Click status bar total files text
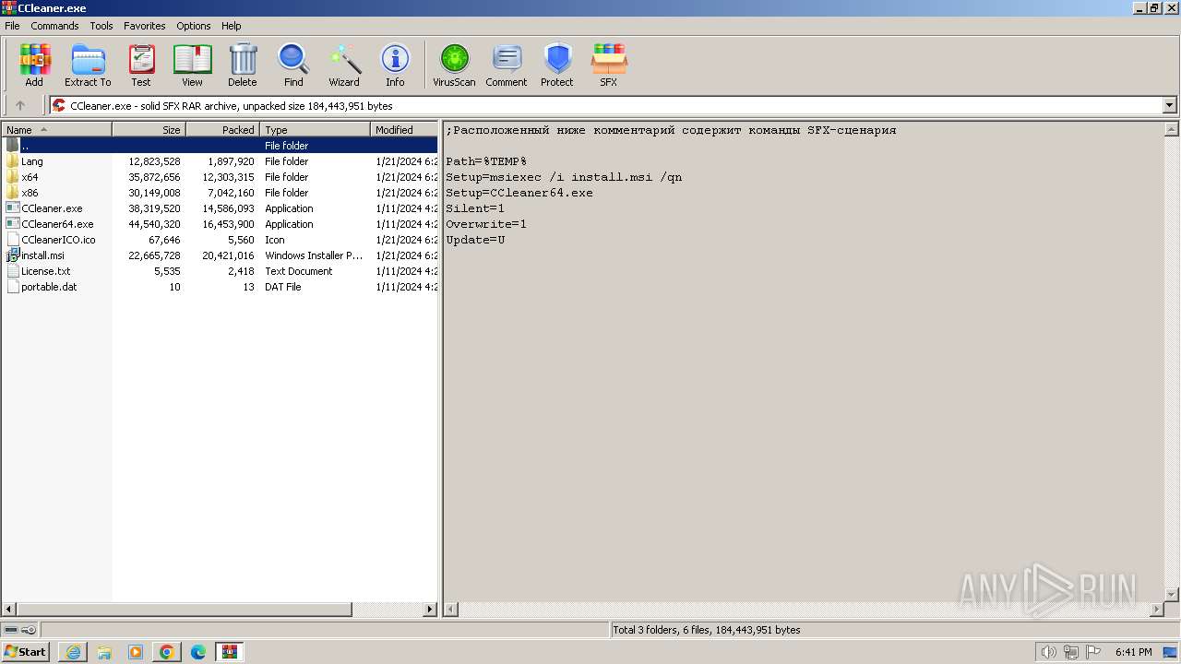The width and height of the screenshot is (1181, 664). pos(707,630)
